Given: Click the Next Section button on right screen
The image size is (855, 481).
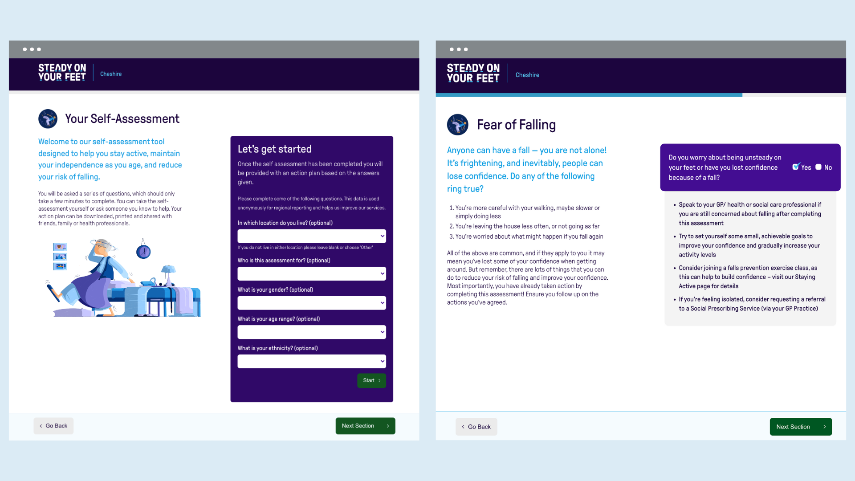Looking at the screenshot, I should (800, 426).
